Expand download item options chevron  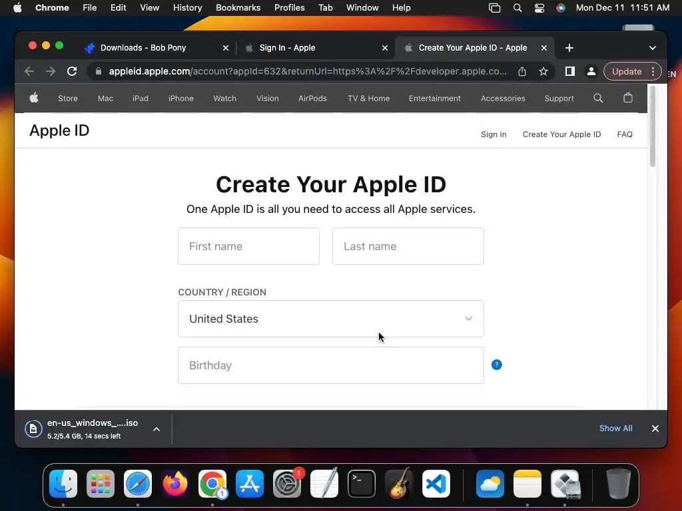pyautogui.click(x=157, y=429)
